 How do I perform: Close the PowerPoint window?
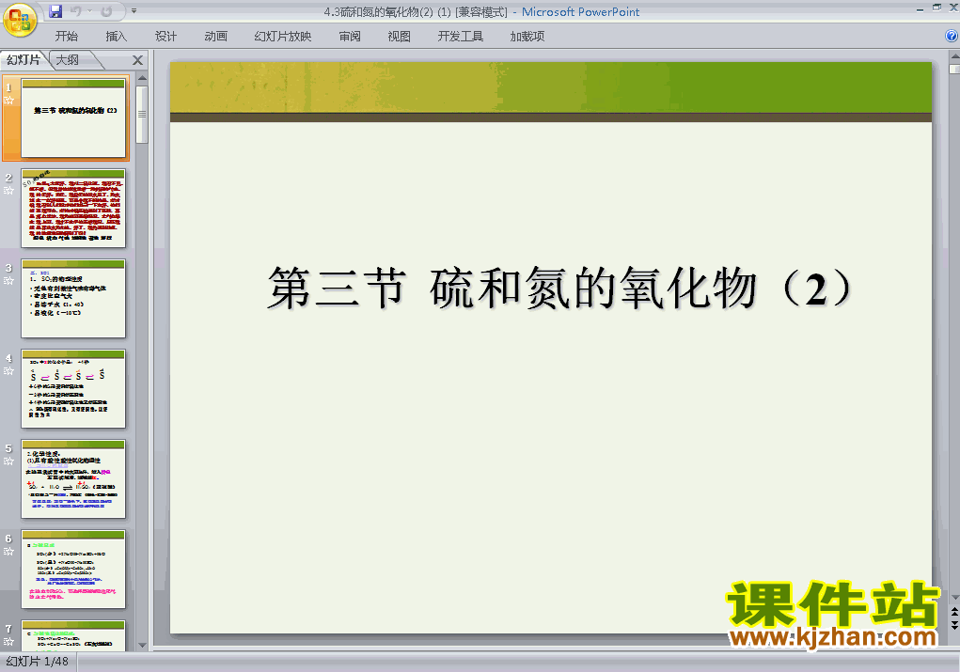953,8
